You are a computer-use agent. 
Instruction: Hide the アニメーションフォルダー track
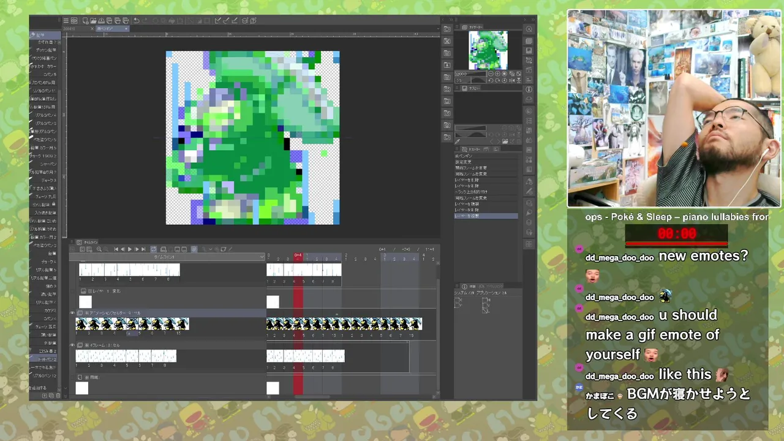point(72,313)
